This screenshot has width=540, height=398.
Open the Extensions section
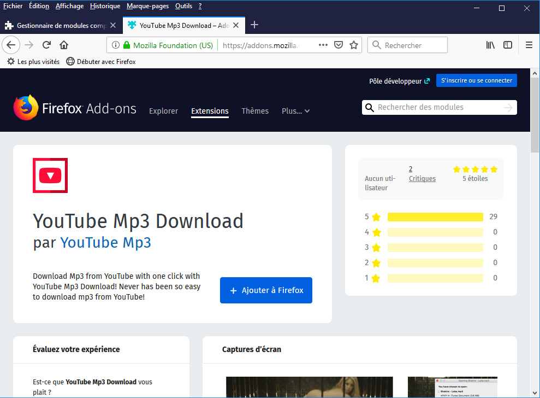[210, 111]
